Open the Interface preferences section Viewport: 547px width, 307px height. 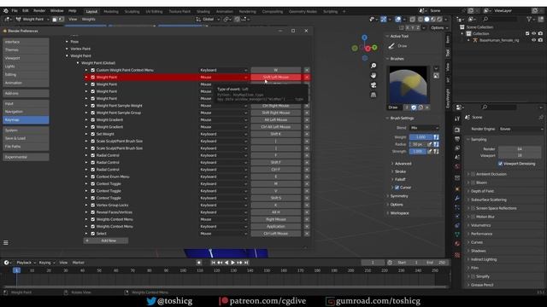[x=26, y=42]
